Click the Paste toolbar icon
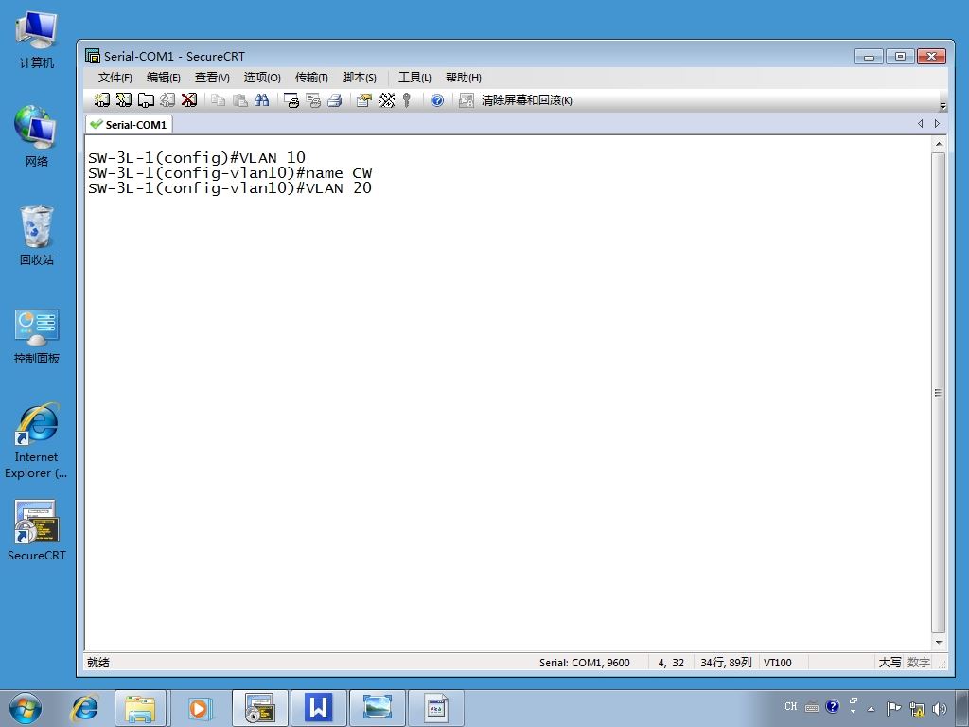The height and width of the screenshot is (727, 969). pos(239,100)
